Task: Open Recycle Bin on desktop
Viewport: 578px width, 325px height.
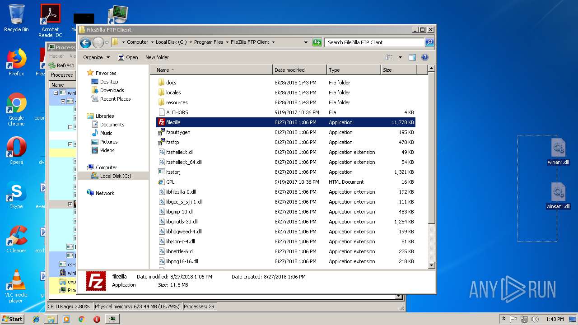Action: coord(16,18)
